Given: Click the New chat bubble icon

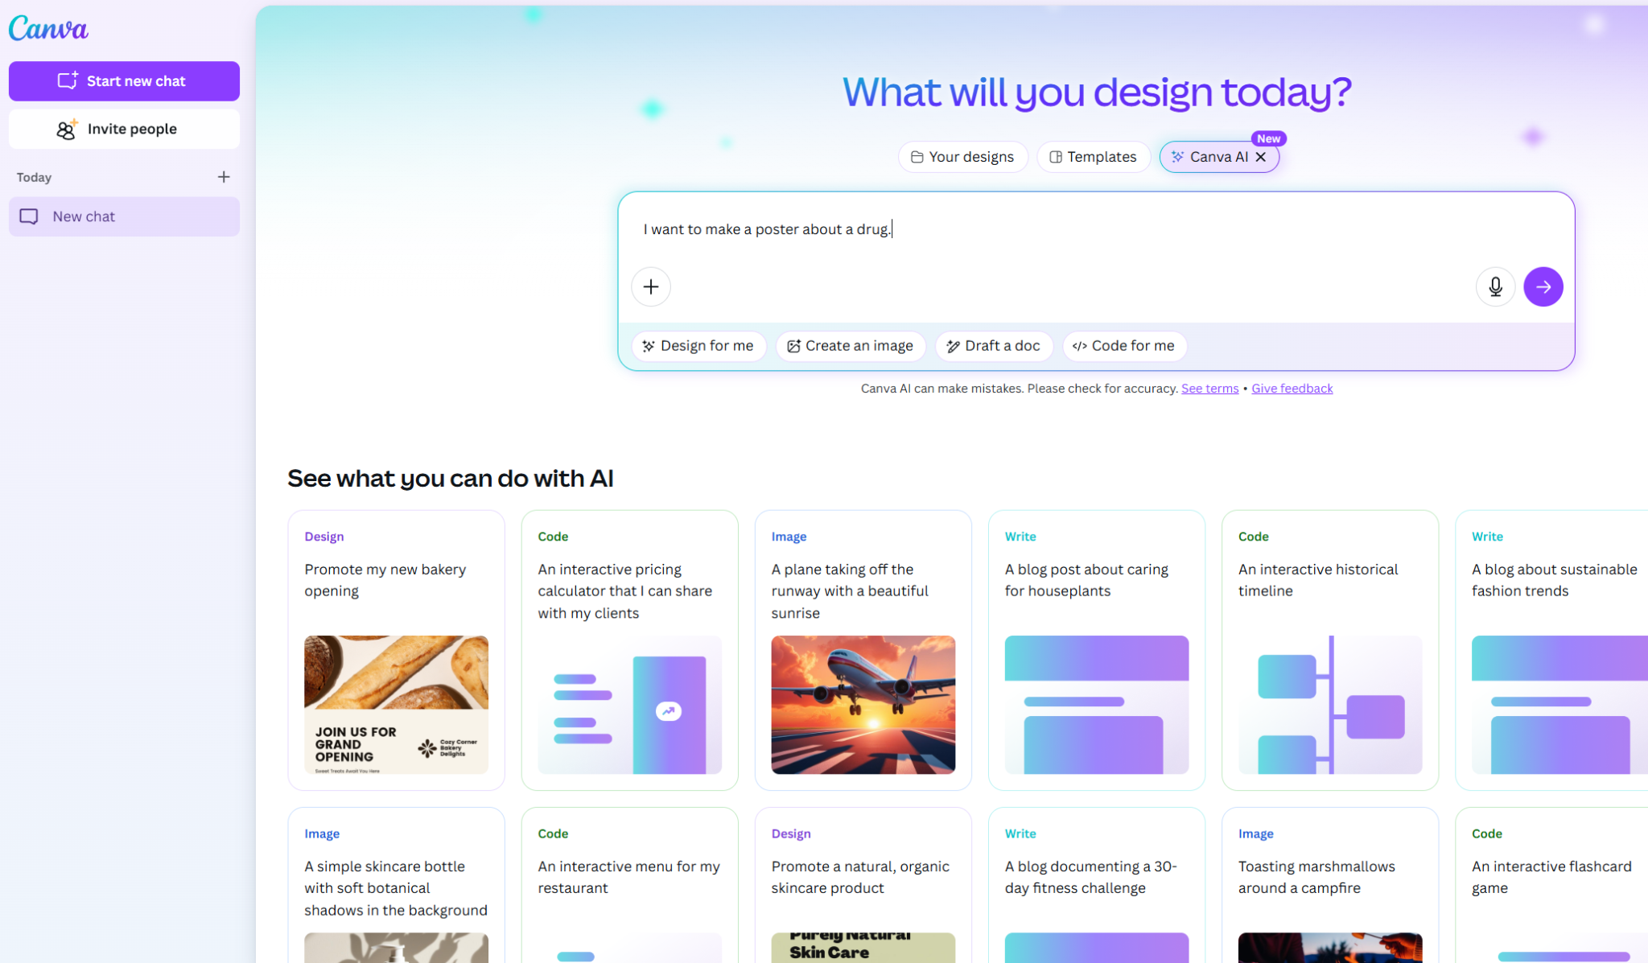Looking at the screenshot, I should pyautogui.click(x=30, y=216).
